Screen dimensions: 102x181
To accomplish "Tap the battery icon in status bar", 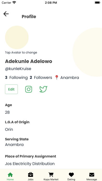I will pos(98,3).
